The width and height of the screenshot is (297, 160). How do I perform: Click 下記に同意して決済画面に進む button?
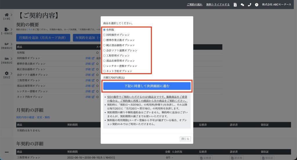coord(147,86)
